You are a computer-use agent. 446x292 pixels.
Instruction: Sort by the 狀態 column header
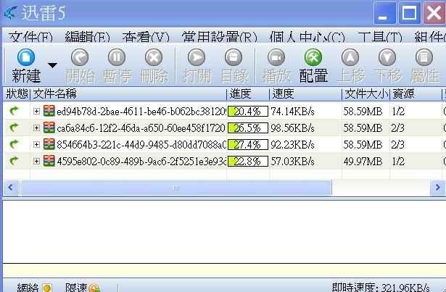(x=17, y=93)
